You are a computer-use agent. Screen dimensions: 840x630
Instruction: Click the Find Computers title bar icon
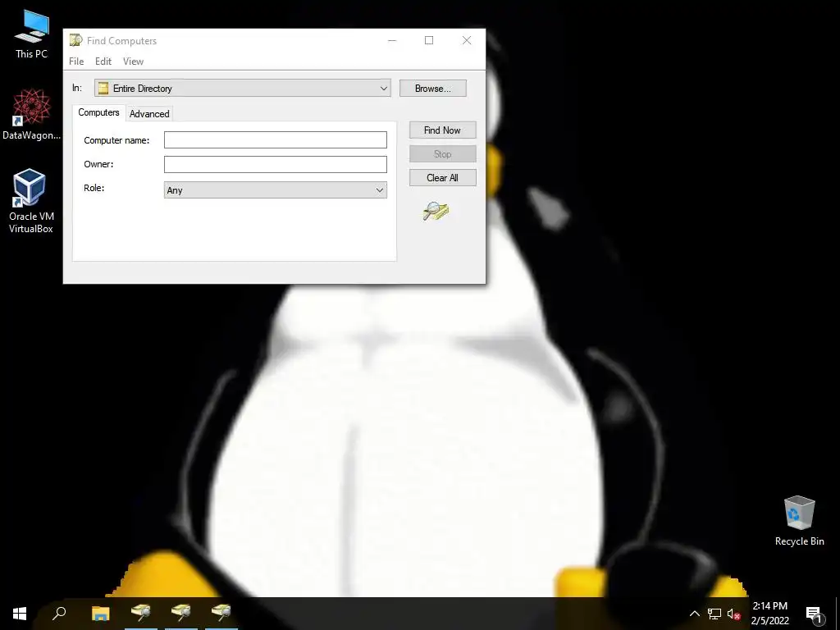coord(76,40)
